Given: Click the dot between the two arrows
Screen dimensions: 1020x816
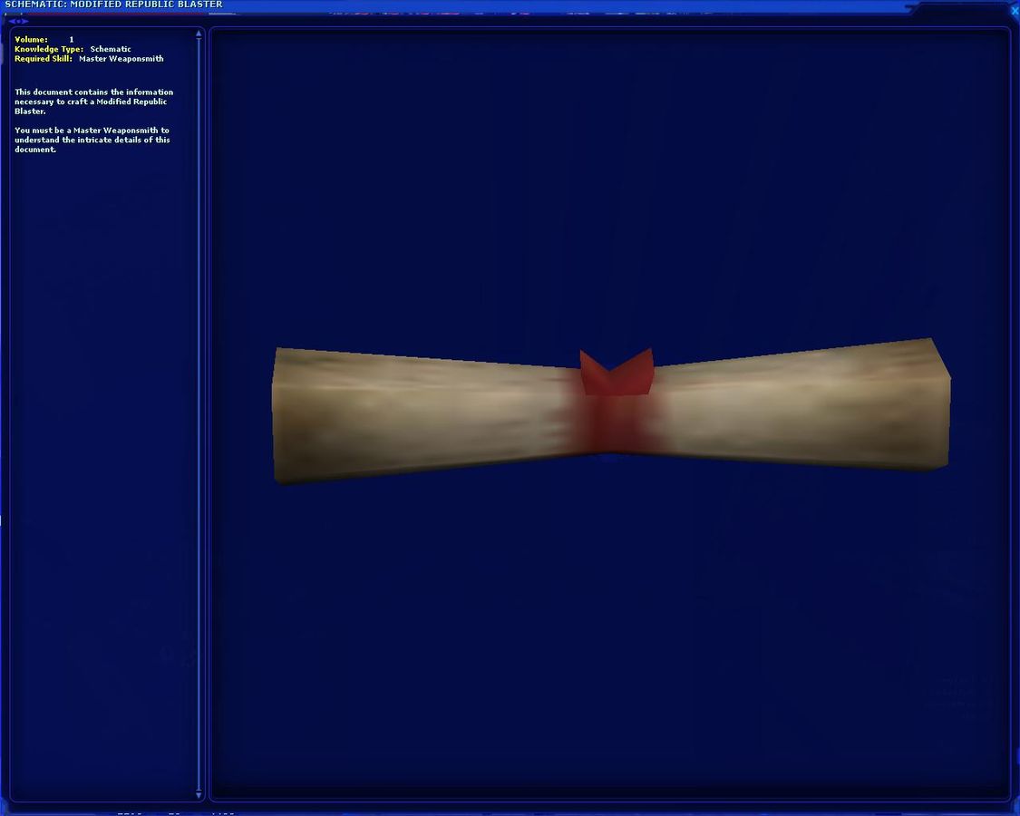Looking at the screenshot, I should [x=18, y=21].
